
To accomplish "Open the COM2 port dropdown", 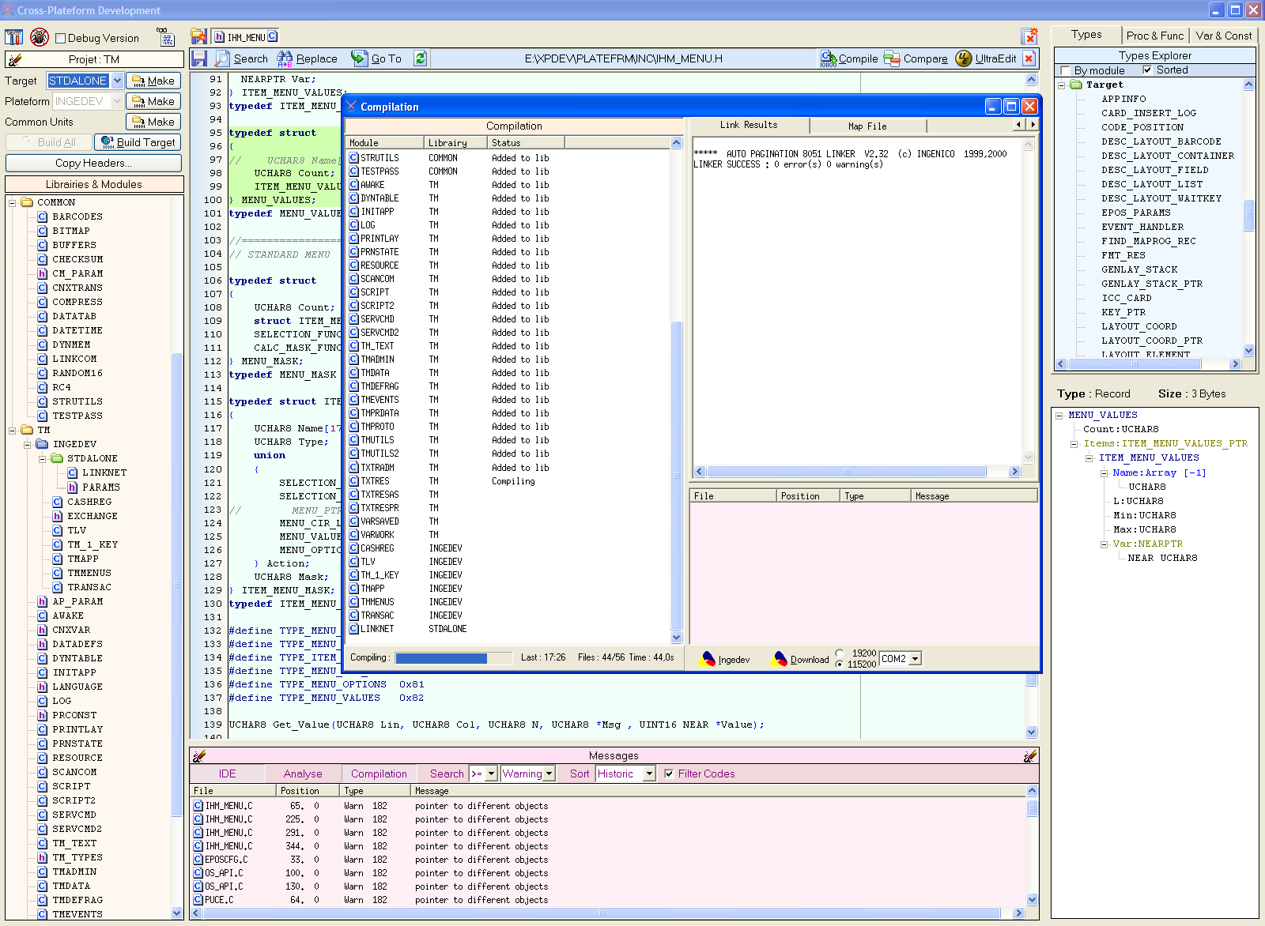I will pos(915,659).
